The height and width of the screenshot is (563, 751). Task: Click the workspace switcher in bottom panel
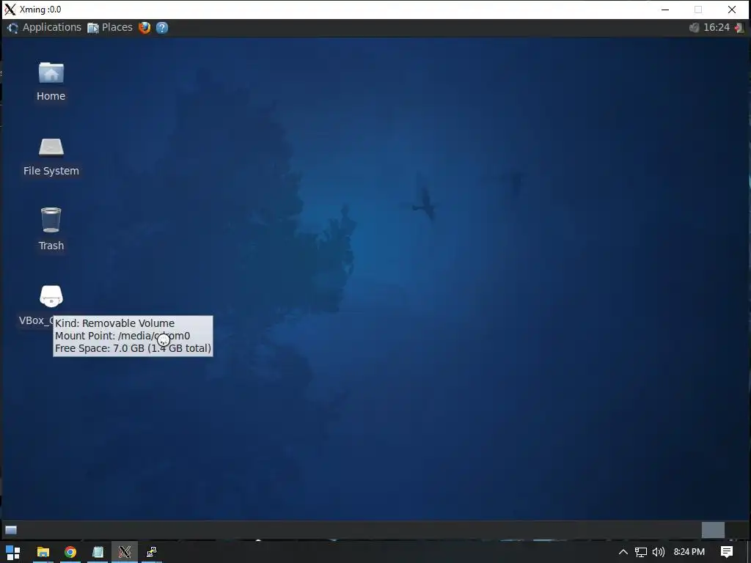tap(713, 530)
